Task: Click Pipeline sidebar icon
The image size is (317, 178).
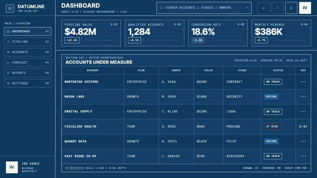Action: click(8, 42)
